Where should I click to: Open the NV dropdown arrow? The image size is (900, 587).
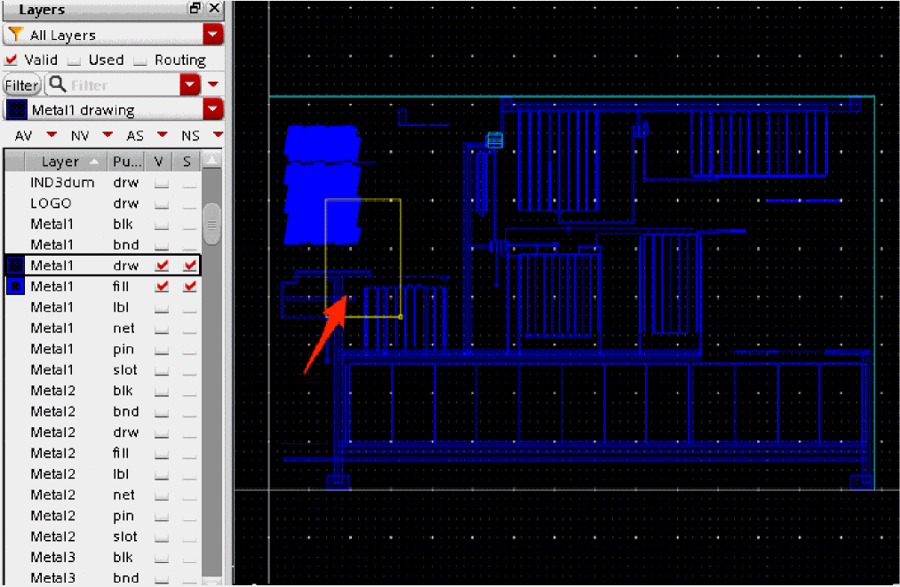pyautogui.click(x=108, y=134)
